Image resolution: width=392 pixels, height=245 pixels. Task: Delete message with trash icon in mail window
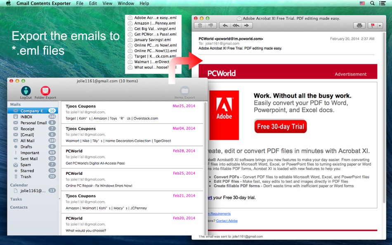point(200,26)
